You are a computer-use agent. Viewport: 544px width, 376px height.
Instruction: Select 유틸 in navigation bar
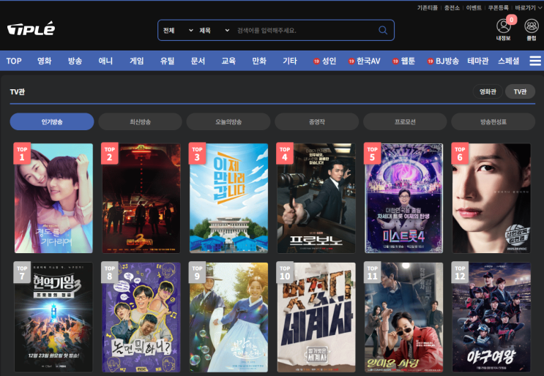(167, 61)
